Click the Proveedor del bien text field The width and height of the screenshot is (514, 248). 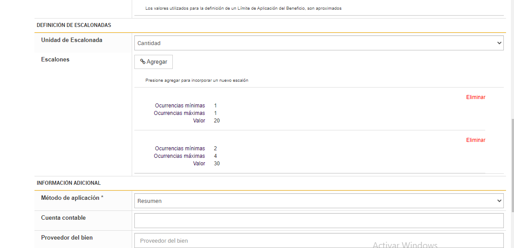tap(319, 240)
